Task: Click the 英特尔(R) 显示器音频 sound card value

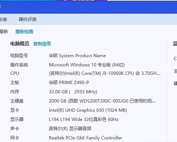Action: pyautogui.click(x=70, y=129)
